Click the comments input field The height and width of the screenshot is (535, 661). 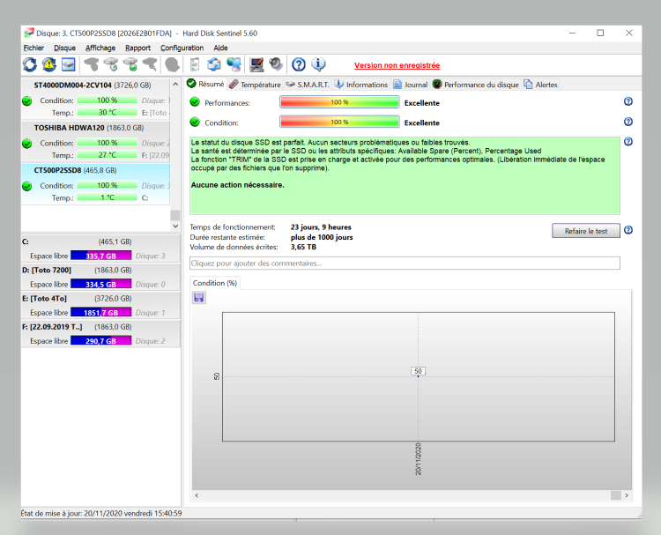click(405, 263)
